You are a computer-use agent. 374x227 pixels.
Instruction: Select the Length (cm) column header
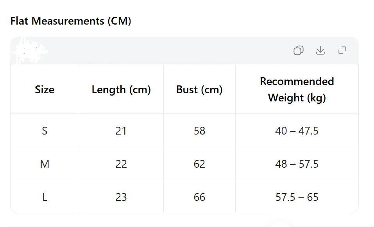pyautogui.click(x=121, y=90)
